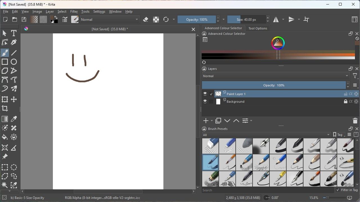Open the Edit brush settings button
The image size is (360, 202).
pyautogui.click(x=65, y=19)
